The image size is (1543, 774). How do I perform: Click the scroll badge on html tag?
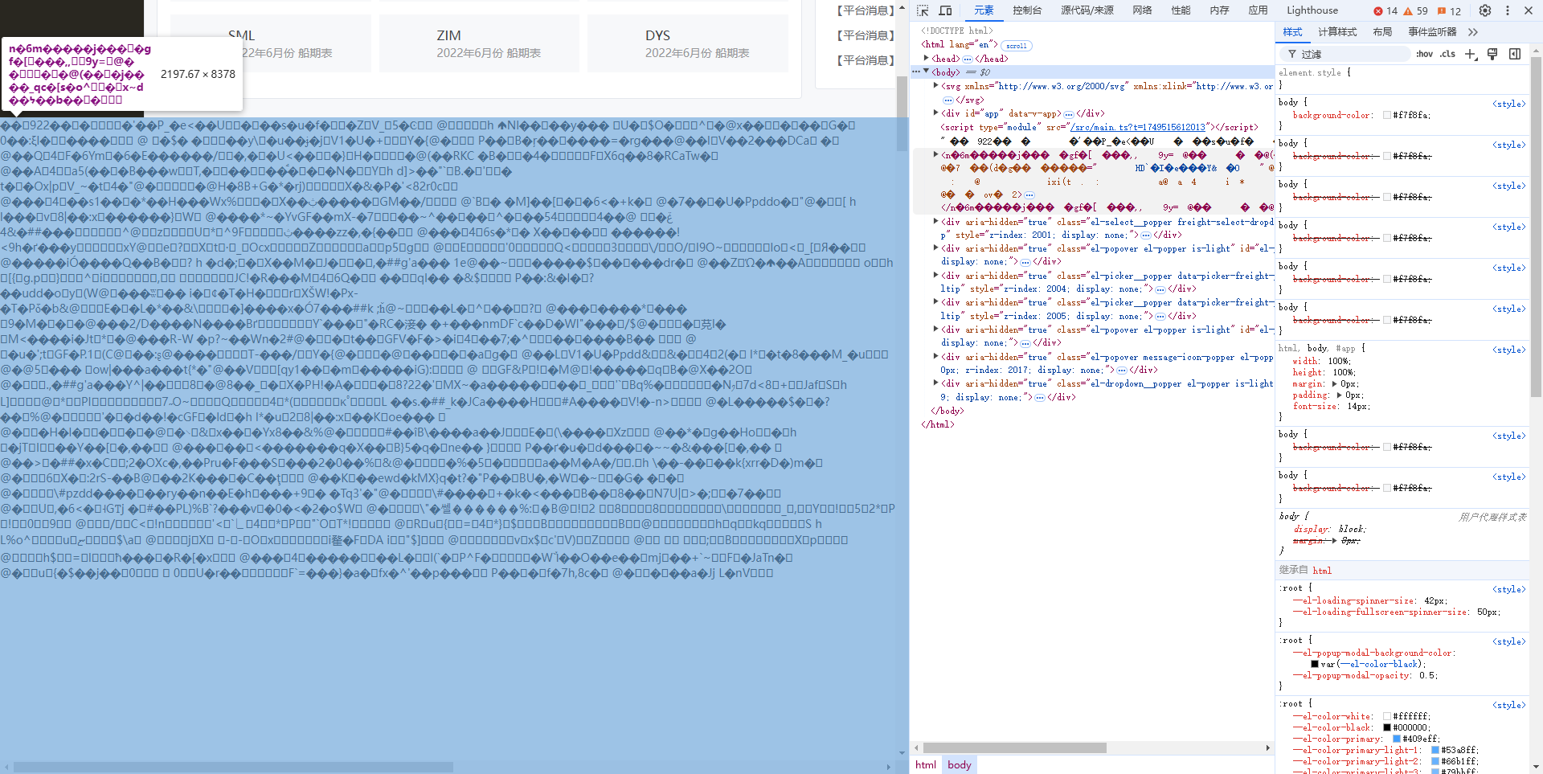(x=1017, y=46)
